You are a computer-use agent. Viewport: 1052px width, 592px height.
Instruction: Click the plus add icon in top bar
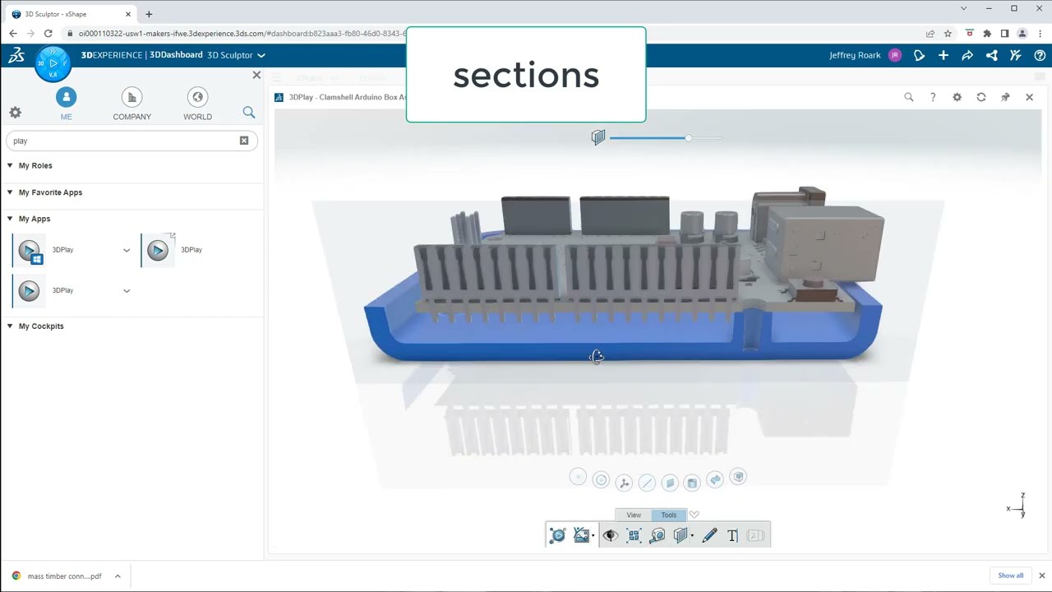tap(944, 55)
